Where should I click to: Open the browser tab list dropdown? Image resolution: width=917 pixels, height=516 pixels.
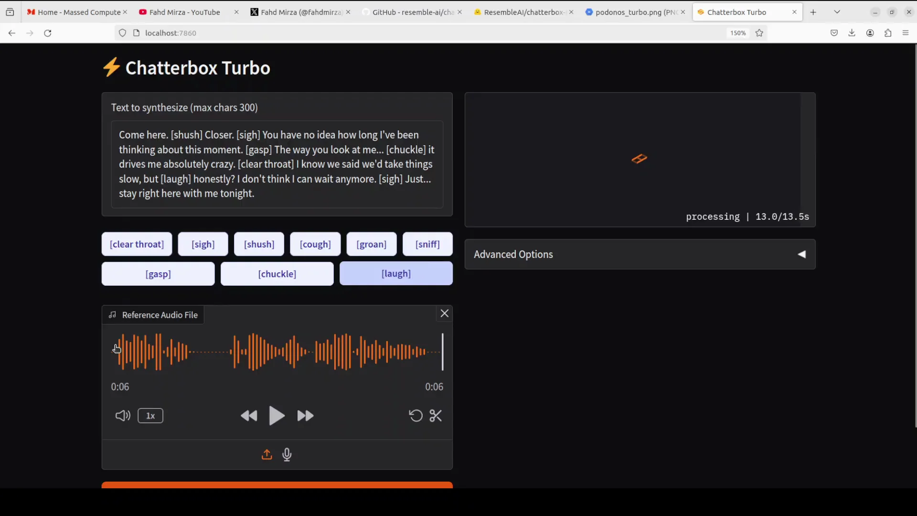(837, 11)
